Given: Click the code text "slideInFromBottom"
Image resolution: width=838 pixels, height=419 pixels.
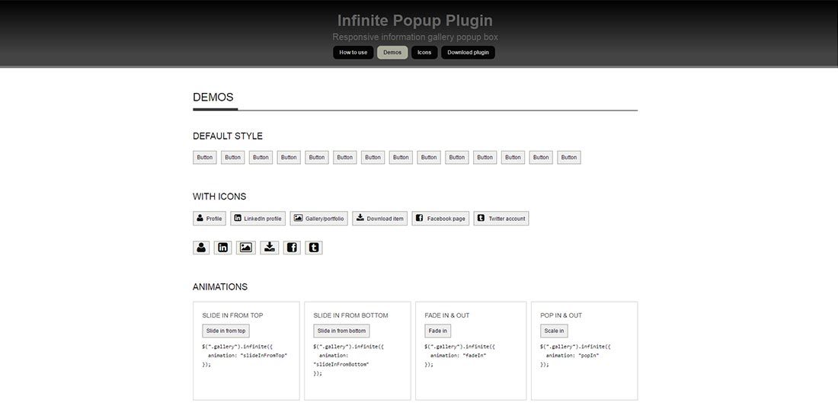Looking at the screenshot, I should [x=341, y=364].
